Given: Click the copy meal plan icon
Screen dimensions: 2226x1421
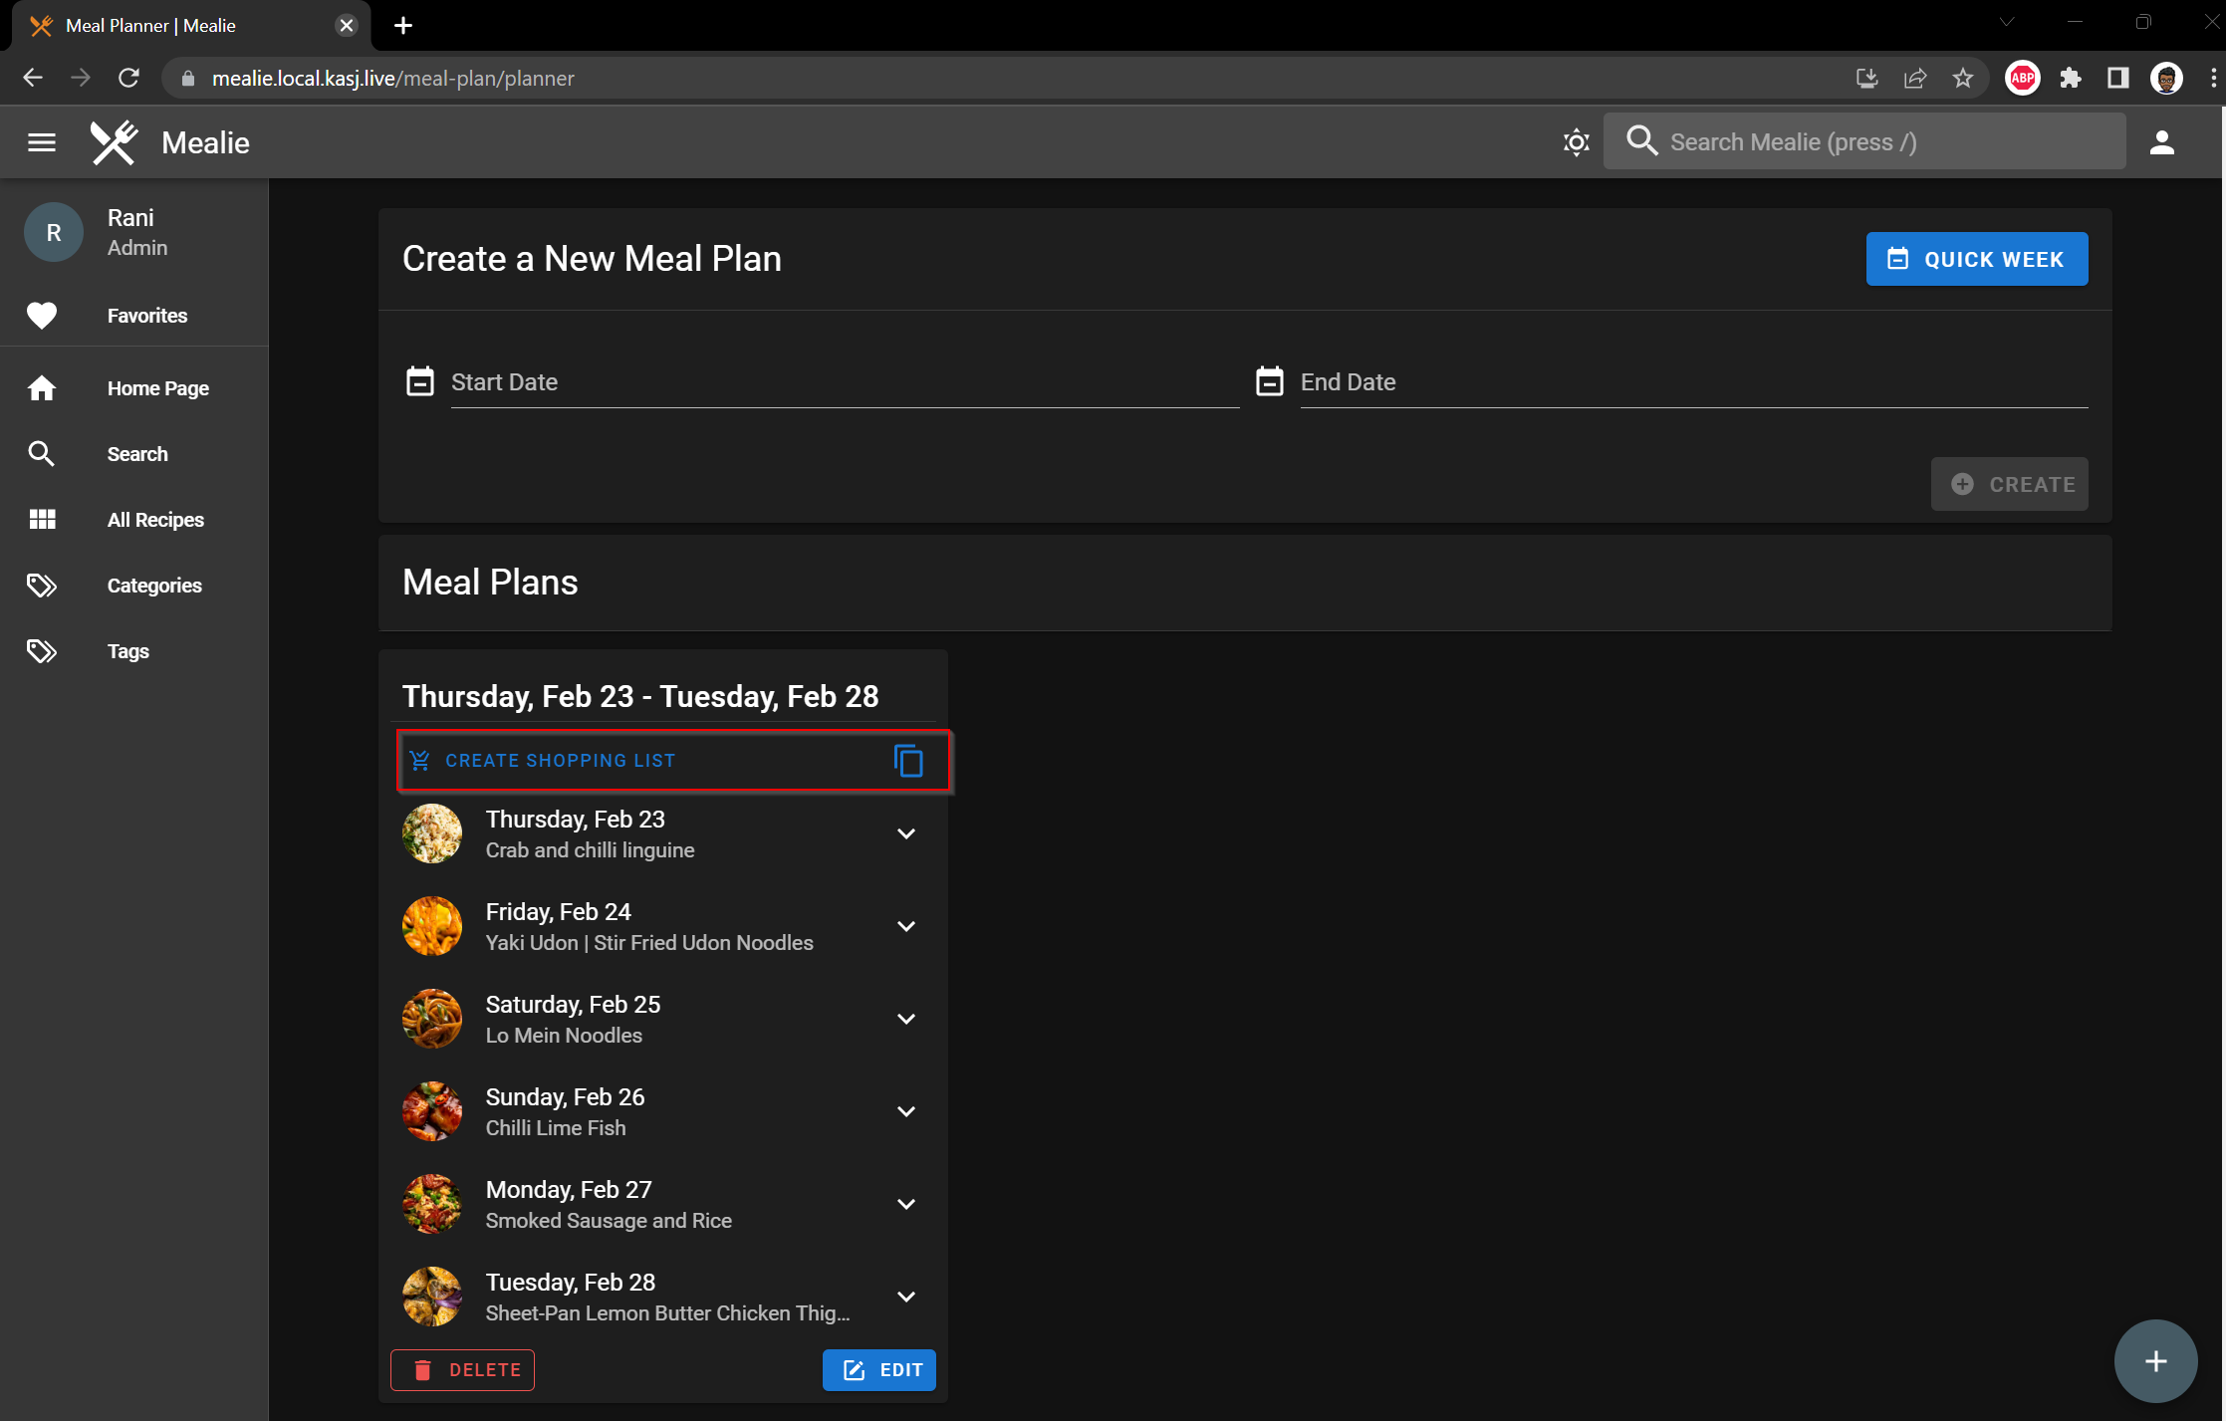Looking at the screenshot, I should [908, 761].
